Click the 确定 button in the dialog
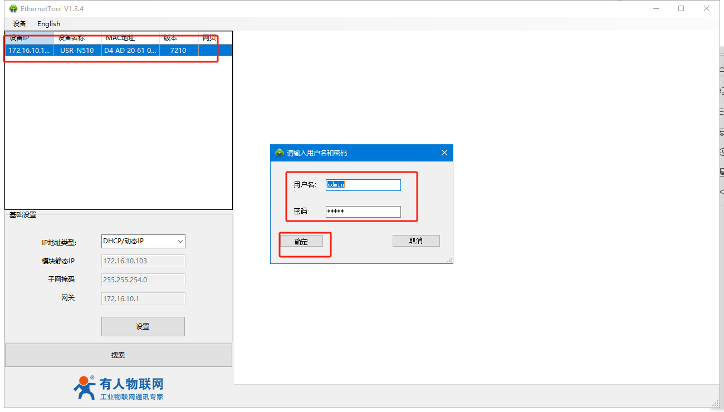 coord(301,241)
